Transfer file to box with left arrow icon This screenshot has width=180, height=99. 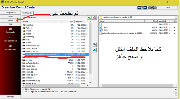pyautogui.click(x=95, y=50)
